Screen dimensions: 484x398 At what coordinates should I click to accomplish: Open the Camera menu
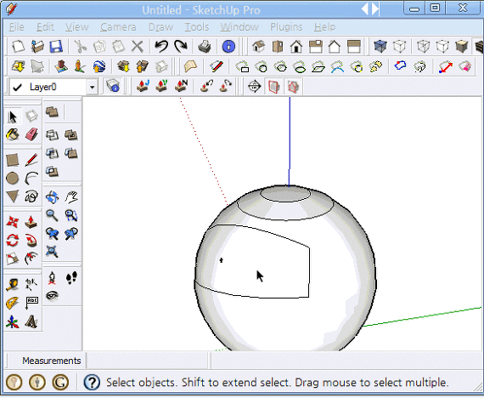tap(118, 27)
